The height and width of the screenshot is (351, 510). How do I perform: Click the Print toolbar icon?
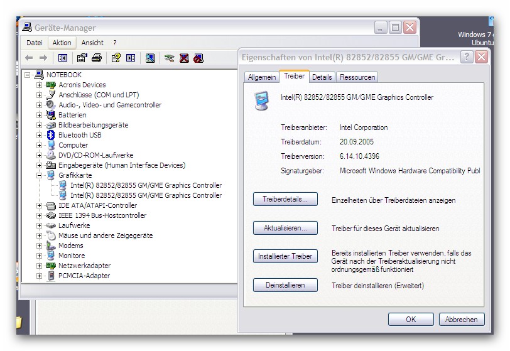click(x=97, y=58)
